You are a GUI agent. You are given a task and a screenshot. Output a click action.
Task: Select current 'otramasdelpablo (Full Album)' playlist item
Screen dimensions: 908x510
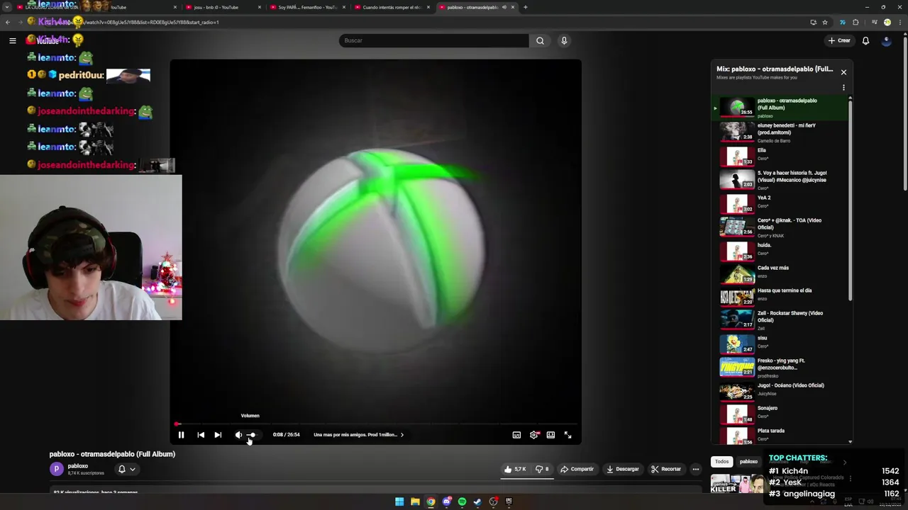click(x=780, y=108)
